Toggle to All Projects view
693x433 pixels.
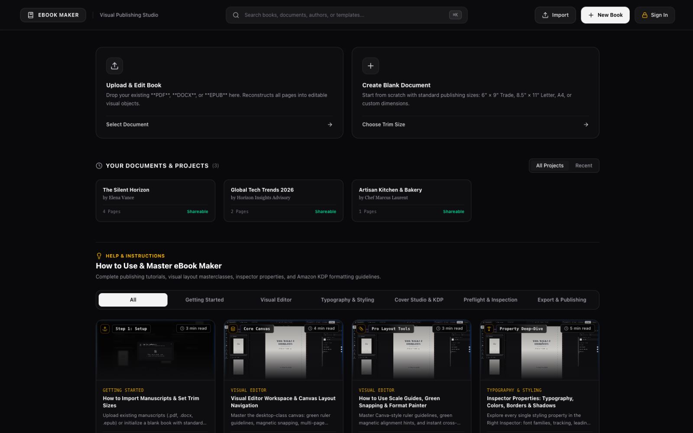[550, 166]
